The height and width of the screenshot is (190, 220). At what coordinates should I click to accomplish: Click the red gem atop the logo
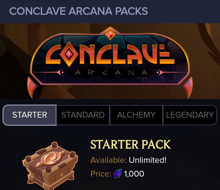tap(110, 35)
